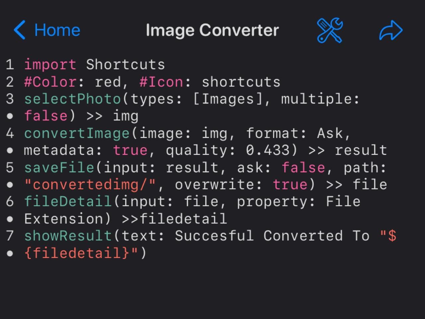
Task: Tap '>> result' output variable
Action: pos(348,150)
